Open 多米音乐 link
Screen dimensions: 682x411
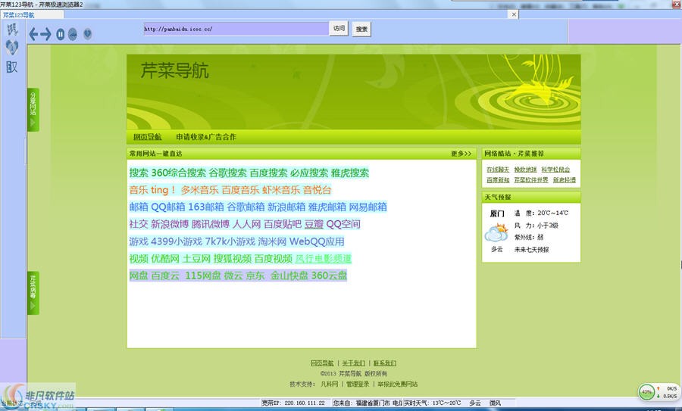click(x=199, y=190)
